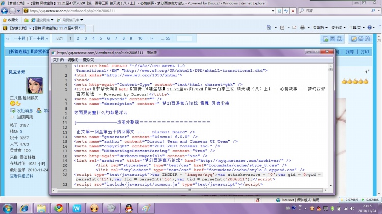Open the Paint palette taskbar icon
This screenshot has height=214, width=382.
coord(146,208)
